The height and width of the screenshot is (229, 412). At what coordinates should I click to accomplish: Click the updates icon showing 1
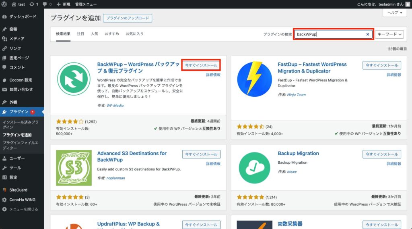34,4
